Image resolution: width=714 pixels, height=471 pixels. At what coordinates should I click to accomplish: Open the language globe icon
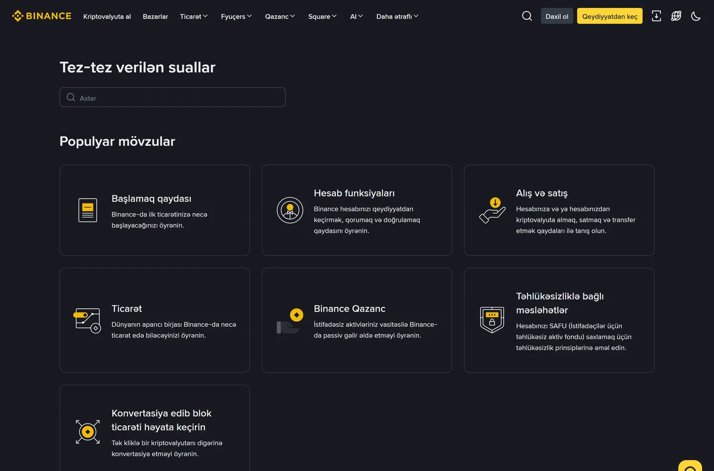point(676,16)
